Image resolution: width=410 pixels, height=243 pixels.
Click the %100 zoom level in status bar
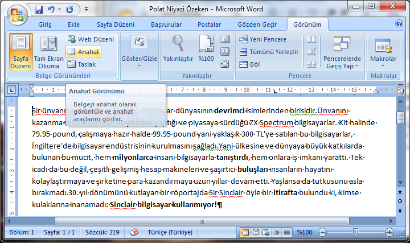(x=305, y=232)
